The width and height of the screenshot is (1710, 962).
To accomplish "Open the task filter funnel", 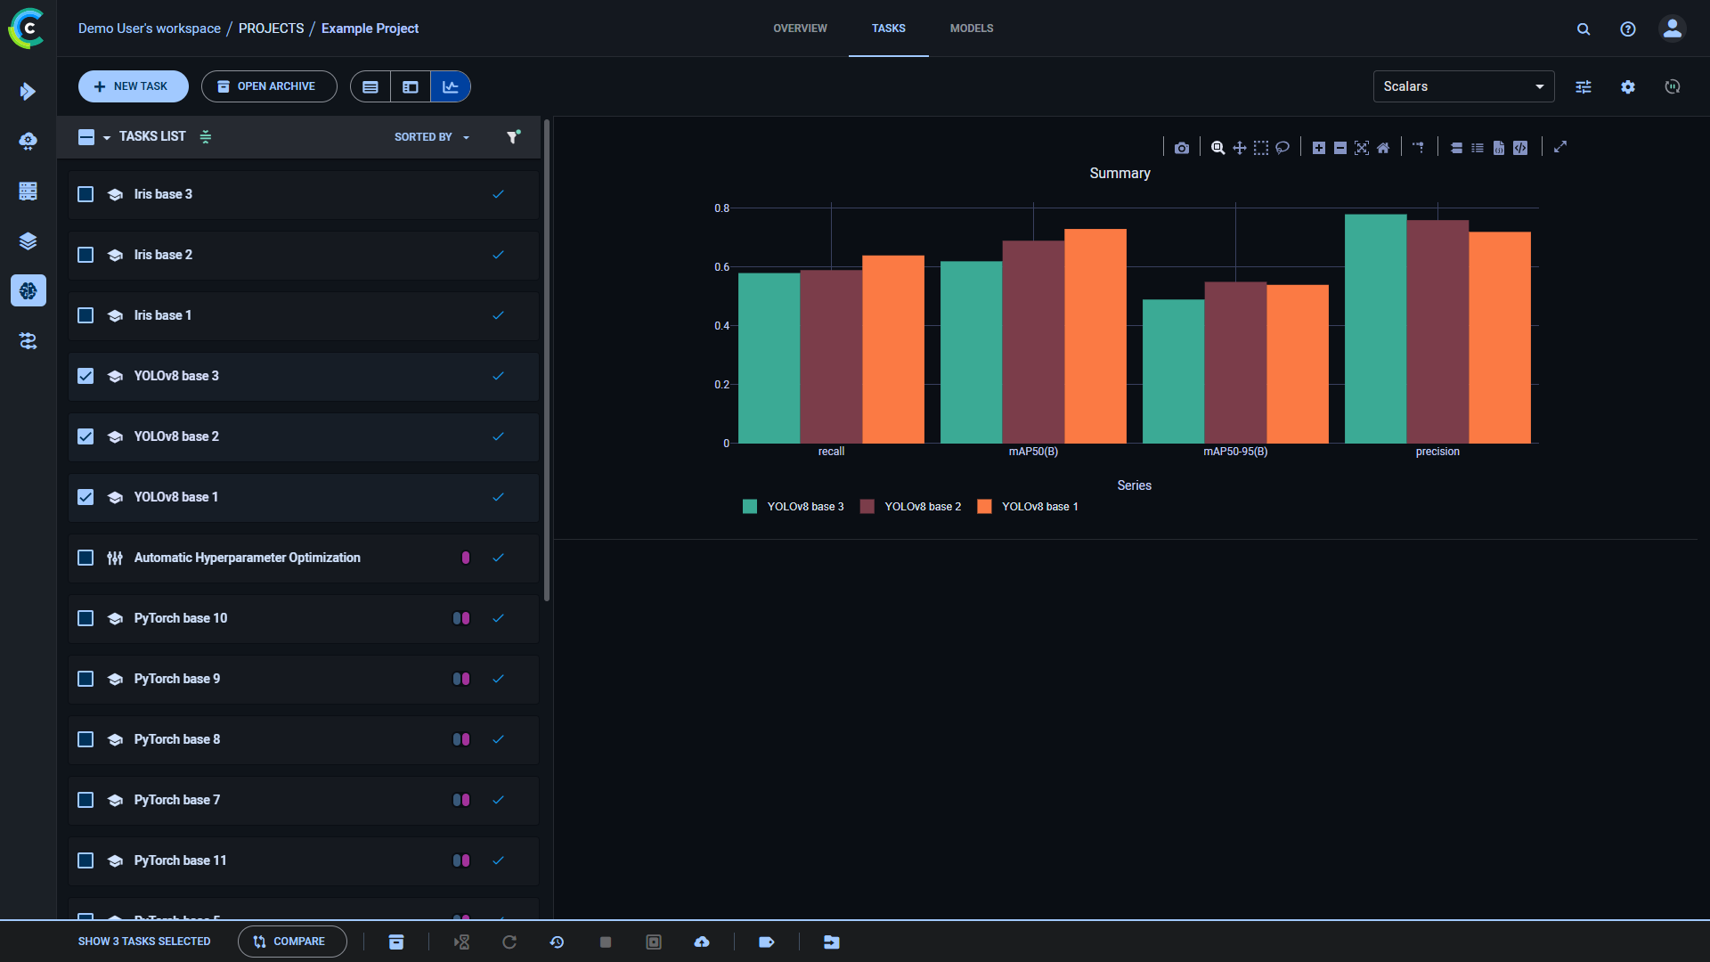I will click(513, 136).
